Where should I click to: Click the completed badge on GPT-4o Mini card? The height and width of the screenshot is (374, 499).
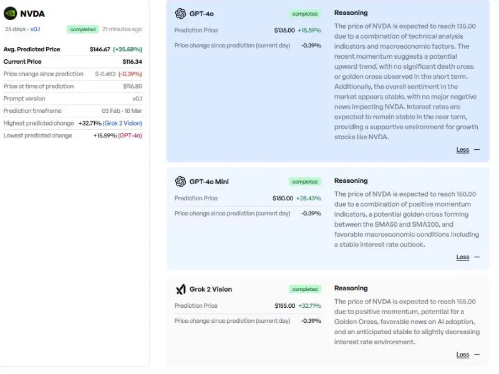(x=305, y=182)
